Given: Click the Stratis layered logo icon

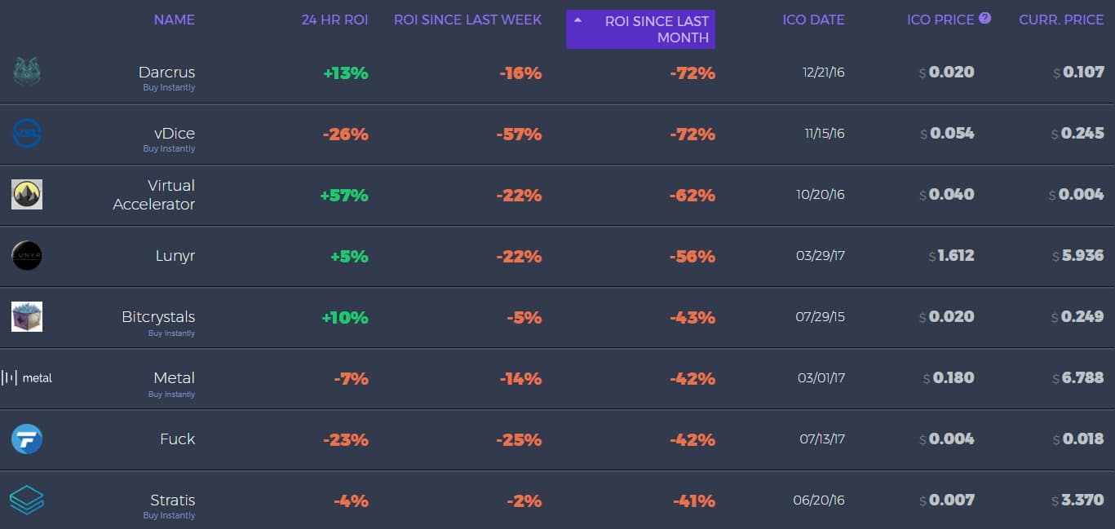Looking at the screenshot, I should click(27, 500).
